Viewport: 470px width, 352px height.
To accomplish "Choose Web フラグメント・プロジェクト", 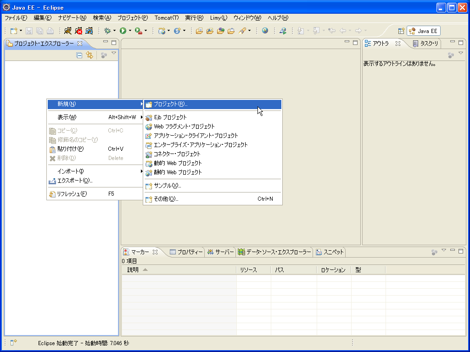I will 213,126.
